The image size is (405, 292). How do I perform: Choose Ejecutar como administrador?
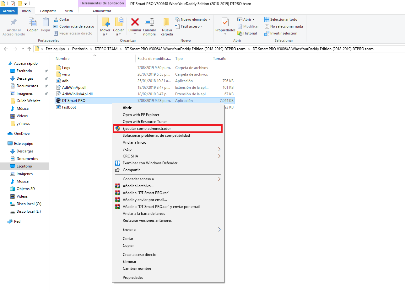(168, 129)
